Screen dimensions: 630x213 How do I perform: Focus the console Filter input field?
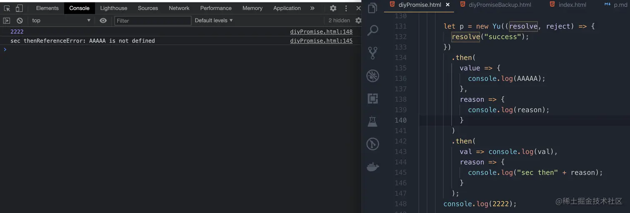tap(152, 20)
